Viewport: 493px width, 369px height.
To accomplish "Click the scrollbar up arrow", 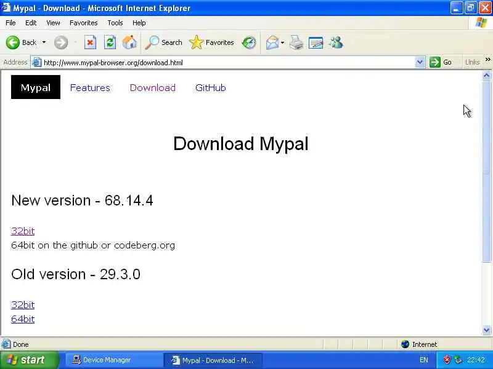I will click(486, 75).
